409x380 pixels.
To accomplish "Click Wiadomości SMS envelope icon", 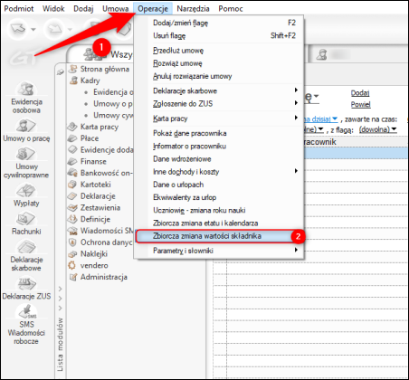I will [72, 231].
